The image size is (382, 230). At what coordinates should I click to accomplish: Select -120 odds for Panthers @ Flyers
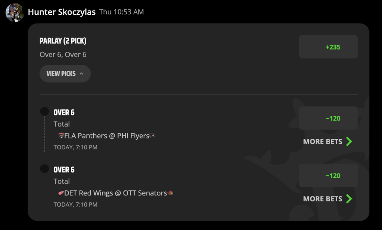pos(328,118)
